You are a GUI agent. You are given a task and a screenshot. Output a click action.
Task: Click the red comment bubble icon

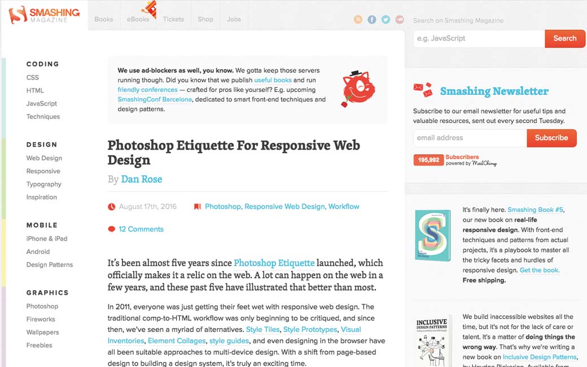112,229
